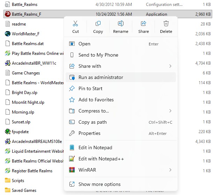The height and width of the screenshot is (195, 215).
Task: Click the Share icon at menu top
Action: click(x=143, y=23)
